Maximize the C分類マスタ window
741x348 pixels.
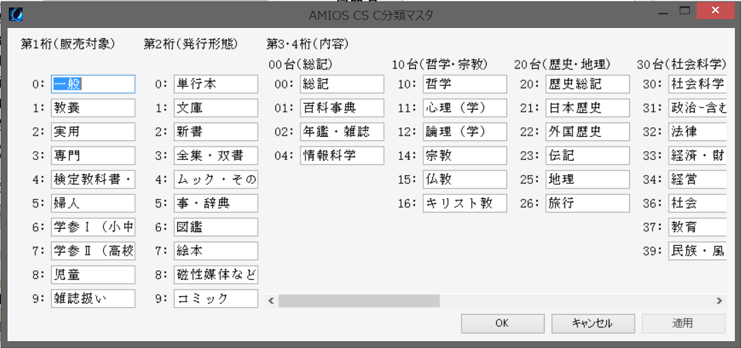tap(685, 11)
